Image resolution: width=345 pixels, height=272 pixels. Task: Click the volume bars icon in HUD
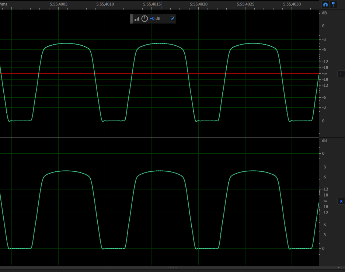pyautogui.click(x=137, y=19)
